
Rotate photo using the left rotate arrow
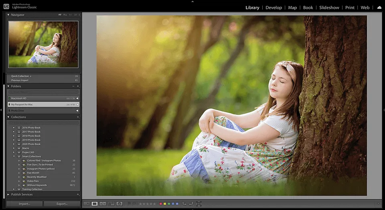184,204
